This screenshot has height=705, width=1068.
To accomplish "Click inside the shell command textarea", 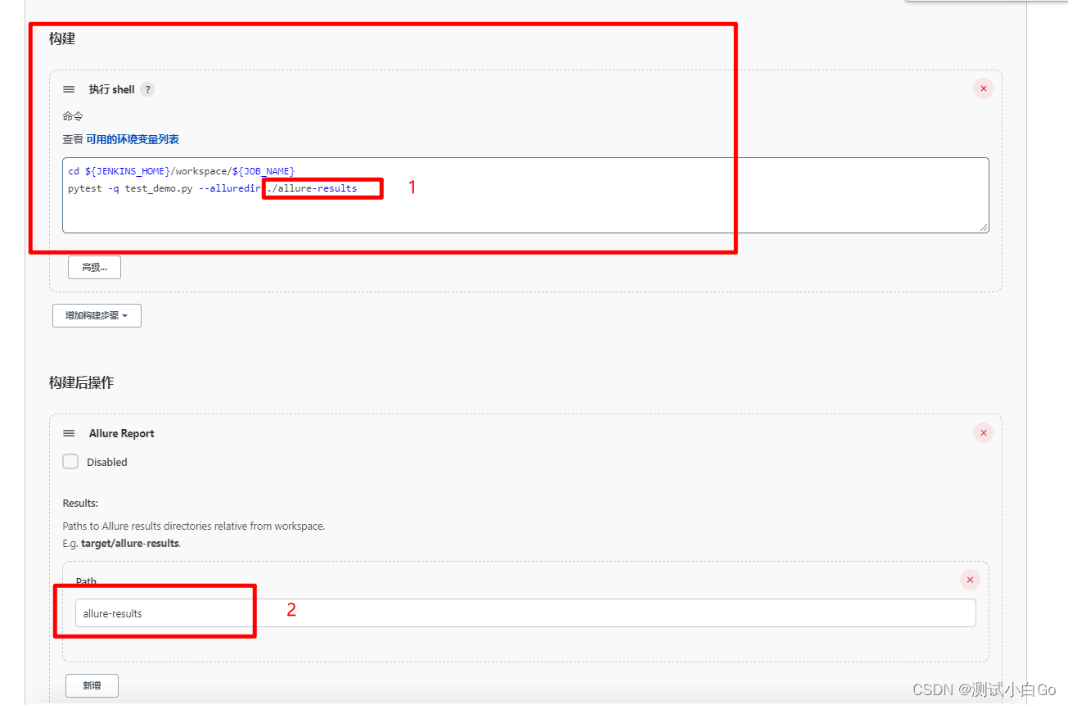I will 525,195.
